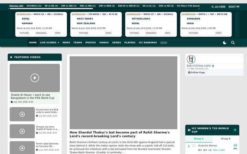Select the WI vs SL (1) filter tab
The width and height of the screenshot is (247, 154).
click(149, 6)
